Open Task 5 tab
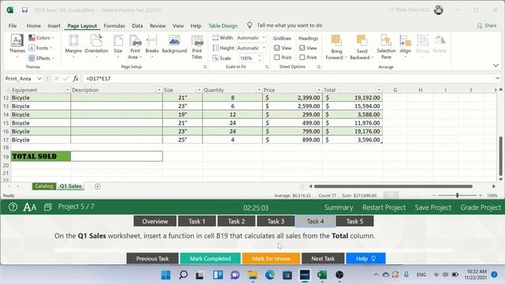 point(354,221)
